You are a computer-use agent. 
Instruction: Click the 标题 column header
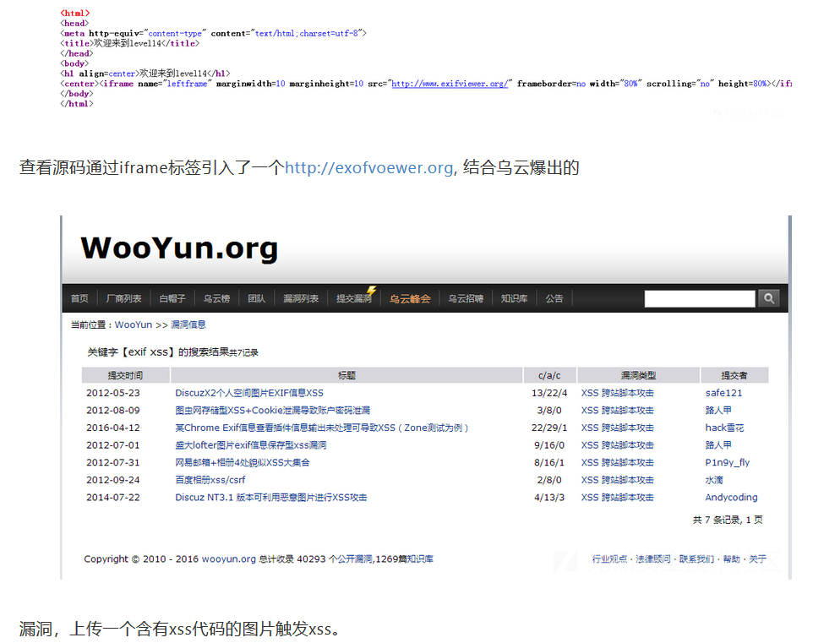pos(346,375)
